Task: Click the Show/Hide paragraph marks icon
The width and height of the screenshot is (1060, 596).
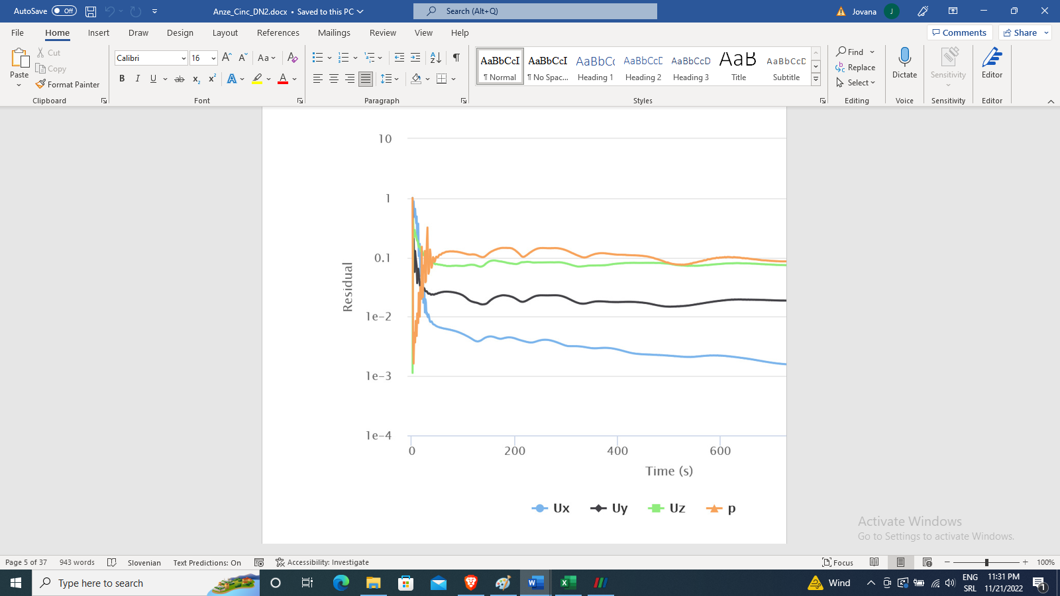Action: pos(456,58)
